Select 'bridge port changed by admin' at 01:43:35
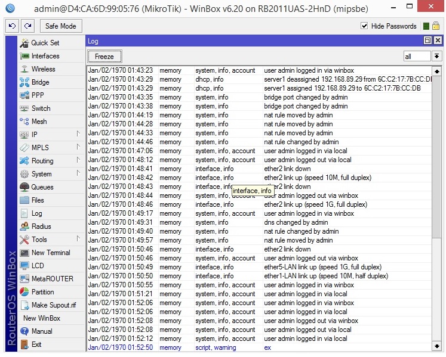This screenshot has width=446, height=357. point(259,97)
